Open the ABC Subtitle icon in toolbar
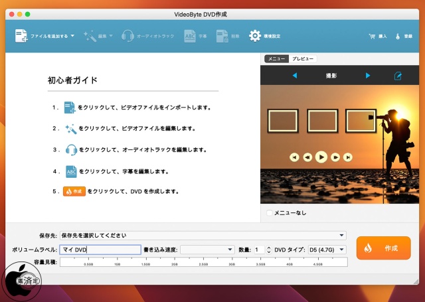The height and width of the screenshot is (302, 425). pos(190,36)
